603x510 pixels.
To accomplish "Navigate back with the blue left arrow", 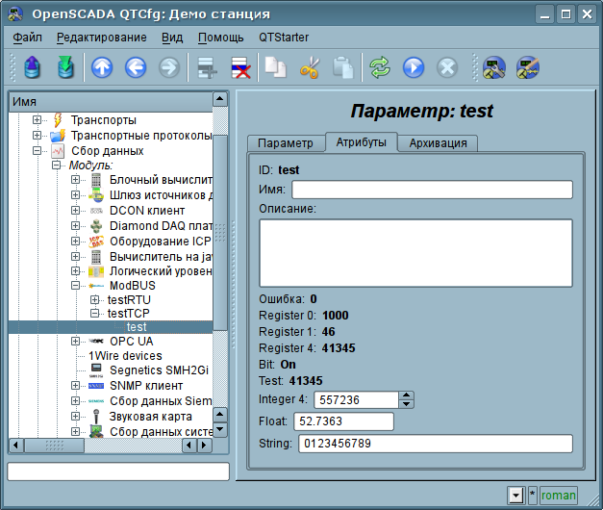I will click(x=136, y=67).
